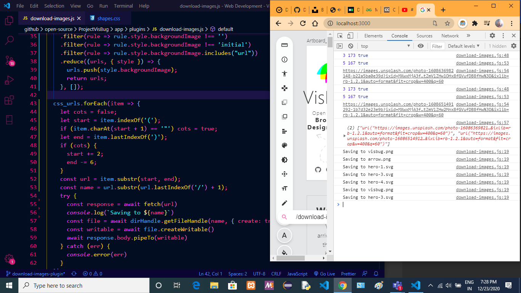The image size is (521, 293).
Task: Open DevTools settings gear
Action: (492, 35)
